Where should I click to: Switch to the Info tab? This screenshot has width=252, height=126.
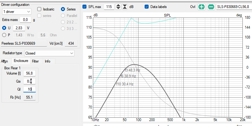48,61
